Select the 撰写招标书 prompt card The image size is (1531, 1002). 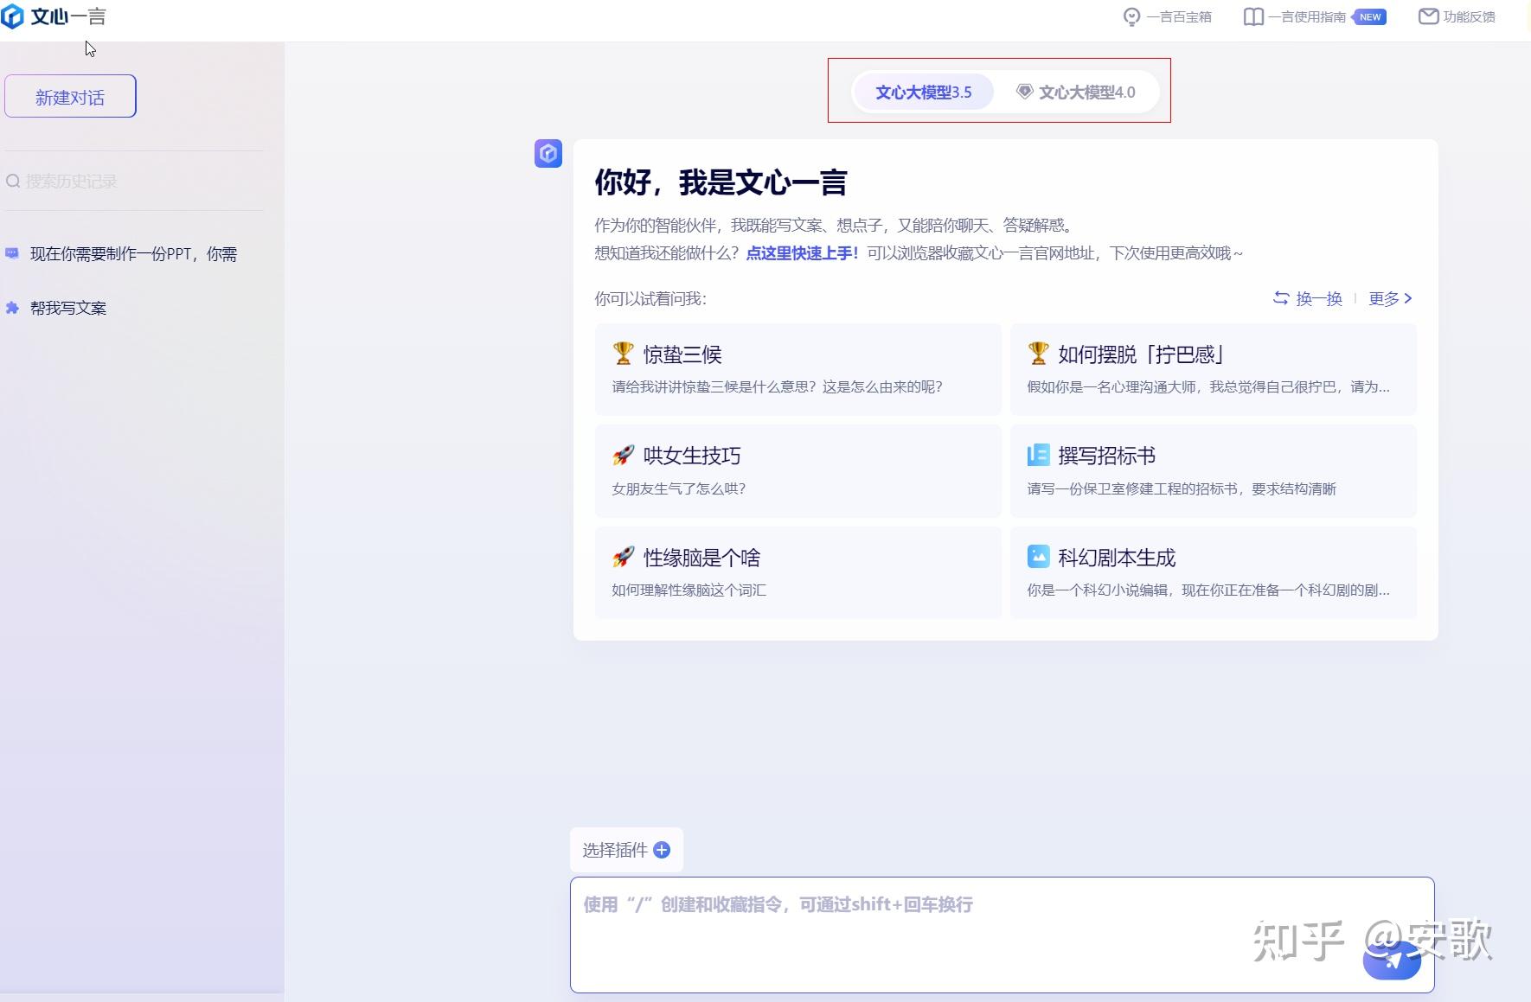click(1213, 470)
